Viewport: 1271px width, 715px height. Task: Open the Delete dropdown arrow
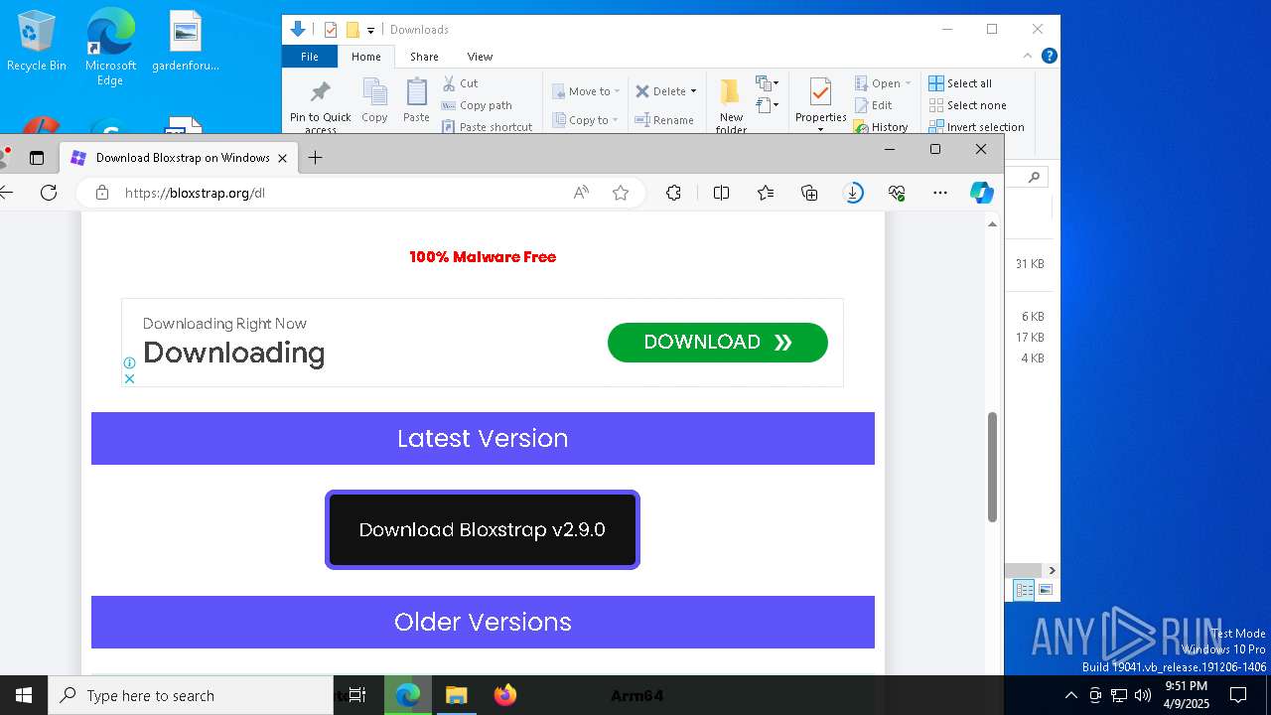(693, 91)
